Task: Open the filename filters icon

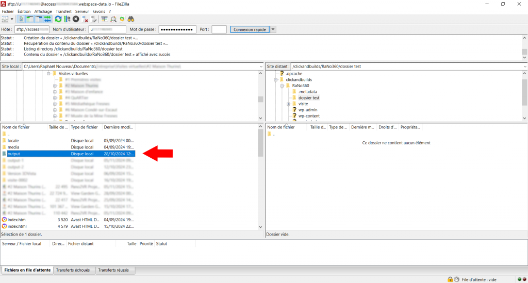Action: point(104,19)
